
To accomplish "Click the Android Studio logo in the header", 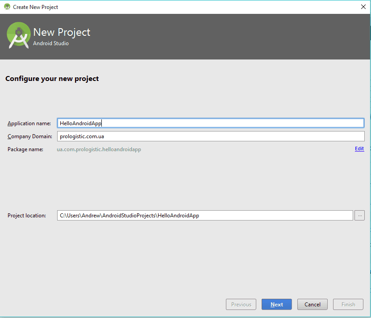I will (19, 35).
